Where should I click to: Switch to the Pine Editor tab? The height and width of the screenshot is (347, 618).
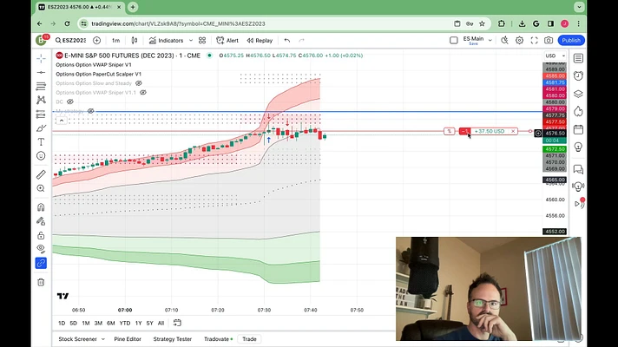click(x=128, y=339)
